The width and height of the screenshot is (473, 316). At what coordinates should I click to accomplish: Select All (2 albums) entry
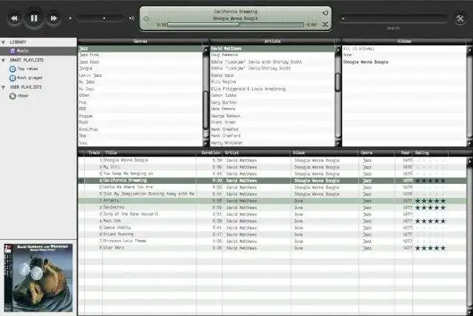[404, 49]
